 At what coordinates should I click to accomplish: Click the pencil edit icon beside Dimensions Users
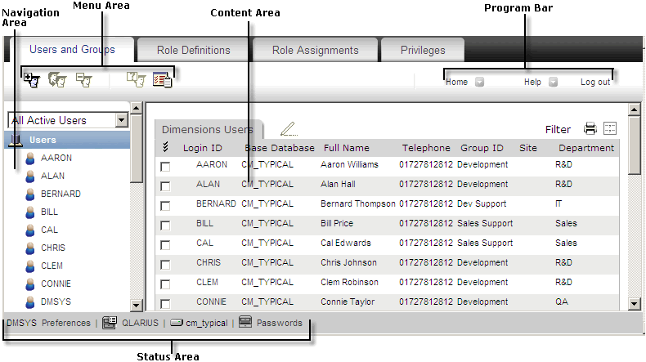tap(288, 129)
